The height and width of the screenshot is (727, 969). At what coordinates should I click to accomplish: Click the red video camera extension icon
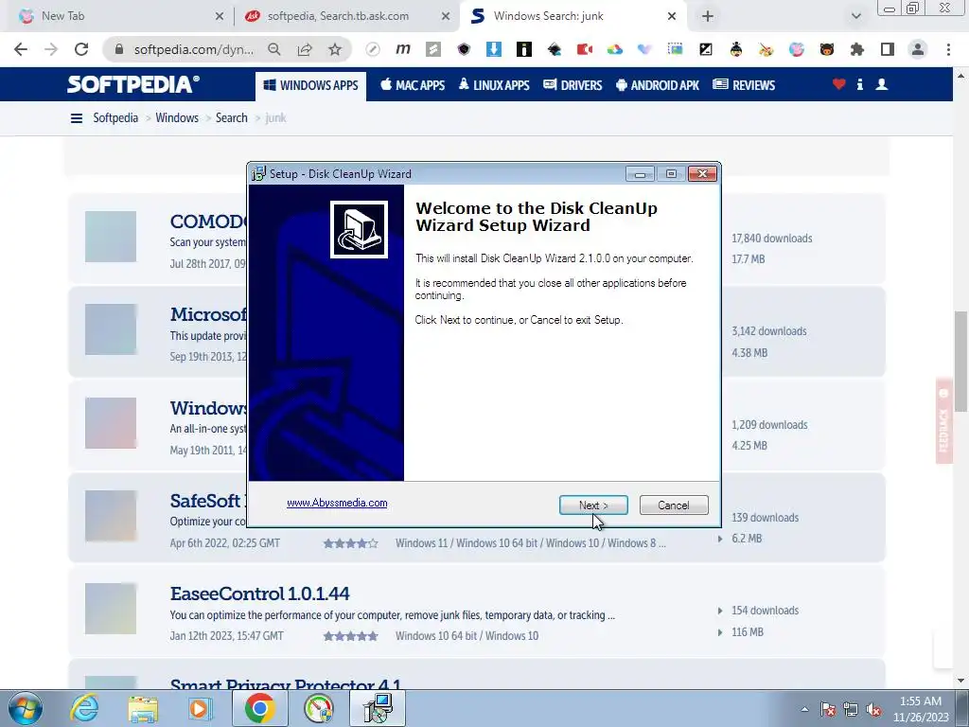coord(585,49)
